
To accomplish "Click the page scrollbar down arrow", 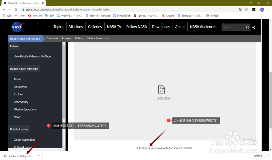I will click(x=270, y=150).
